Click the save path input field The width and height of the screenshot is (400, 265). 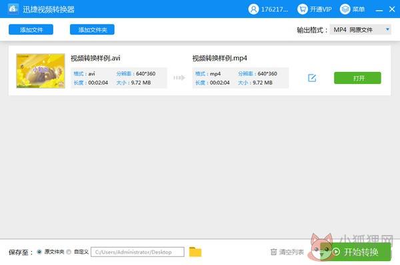point(137,252)
